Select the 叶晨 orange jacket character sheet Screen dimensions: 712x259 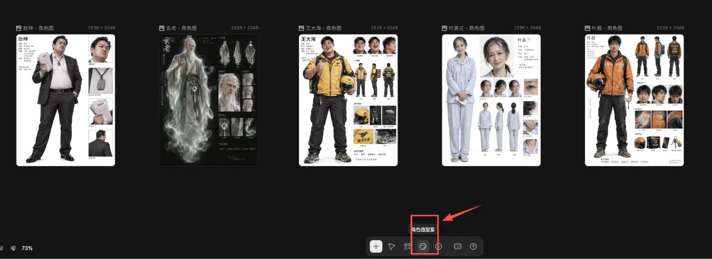click(x=634, y=100)
